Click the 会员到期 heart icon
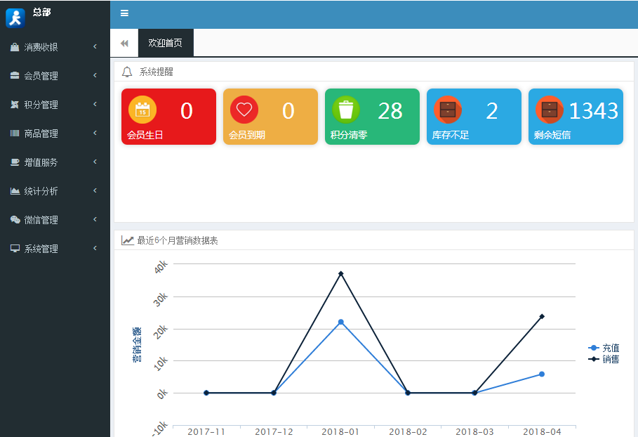This screenshot has width=638, height=437. 244,110
